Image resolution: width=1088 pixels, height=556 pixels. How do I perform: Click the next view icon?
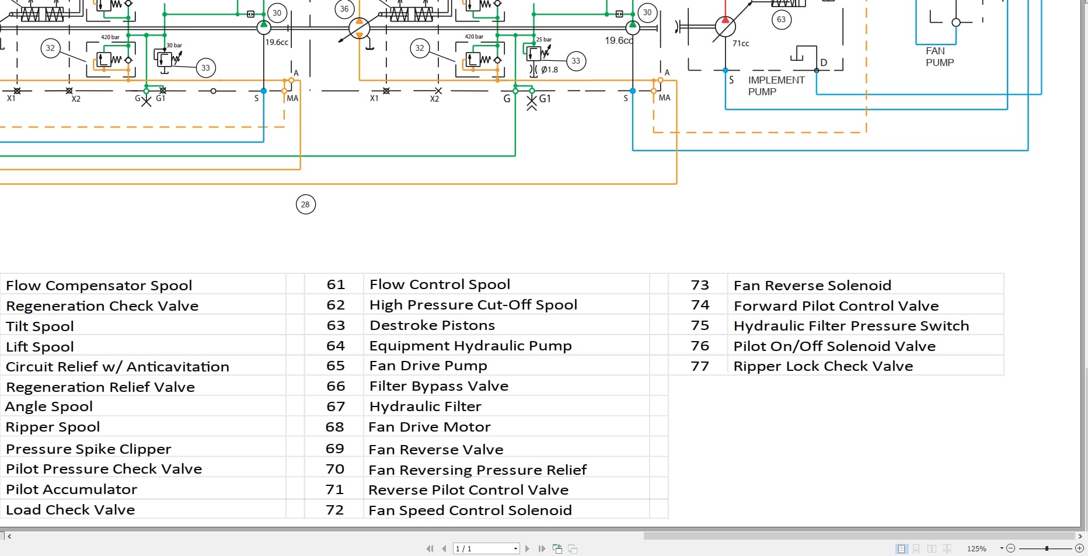[573, 549]
